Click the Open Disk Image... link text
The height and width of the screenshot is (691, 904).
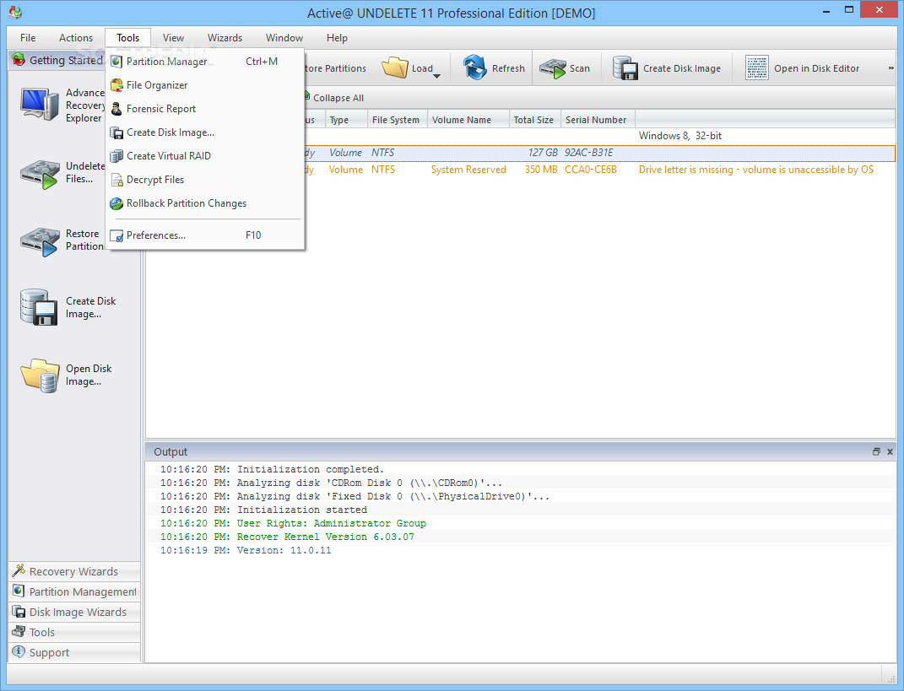(89, 375)
